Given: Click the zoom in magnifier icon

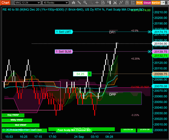Looking at the screenshot, I should (x=85, y=3).
